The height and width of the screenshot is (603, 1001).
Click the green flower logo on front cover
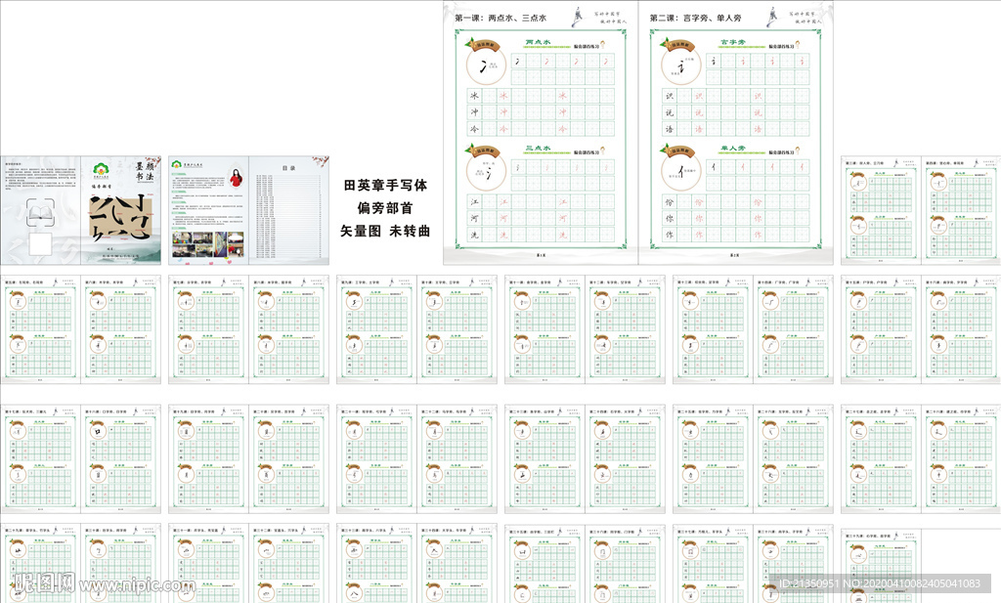coord(101,170)
